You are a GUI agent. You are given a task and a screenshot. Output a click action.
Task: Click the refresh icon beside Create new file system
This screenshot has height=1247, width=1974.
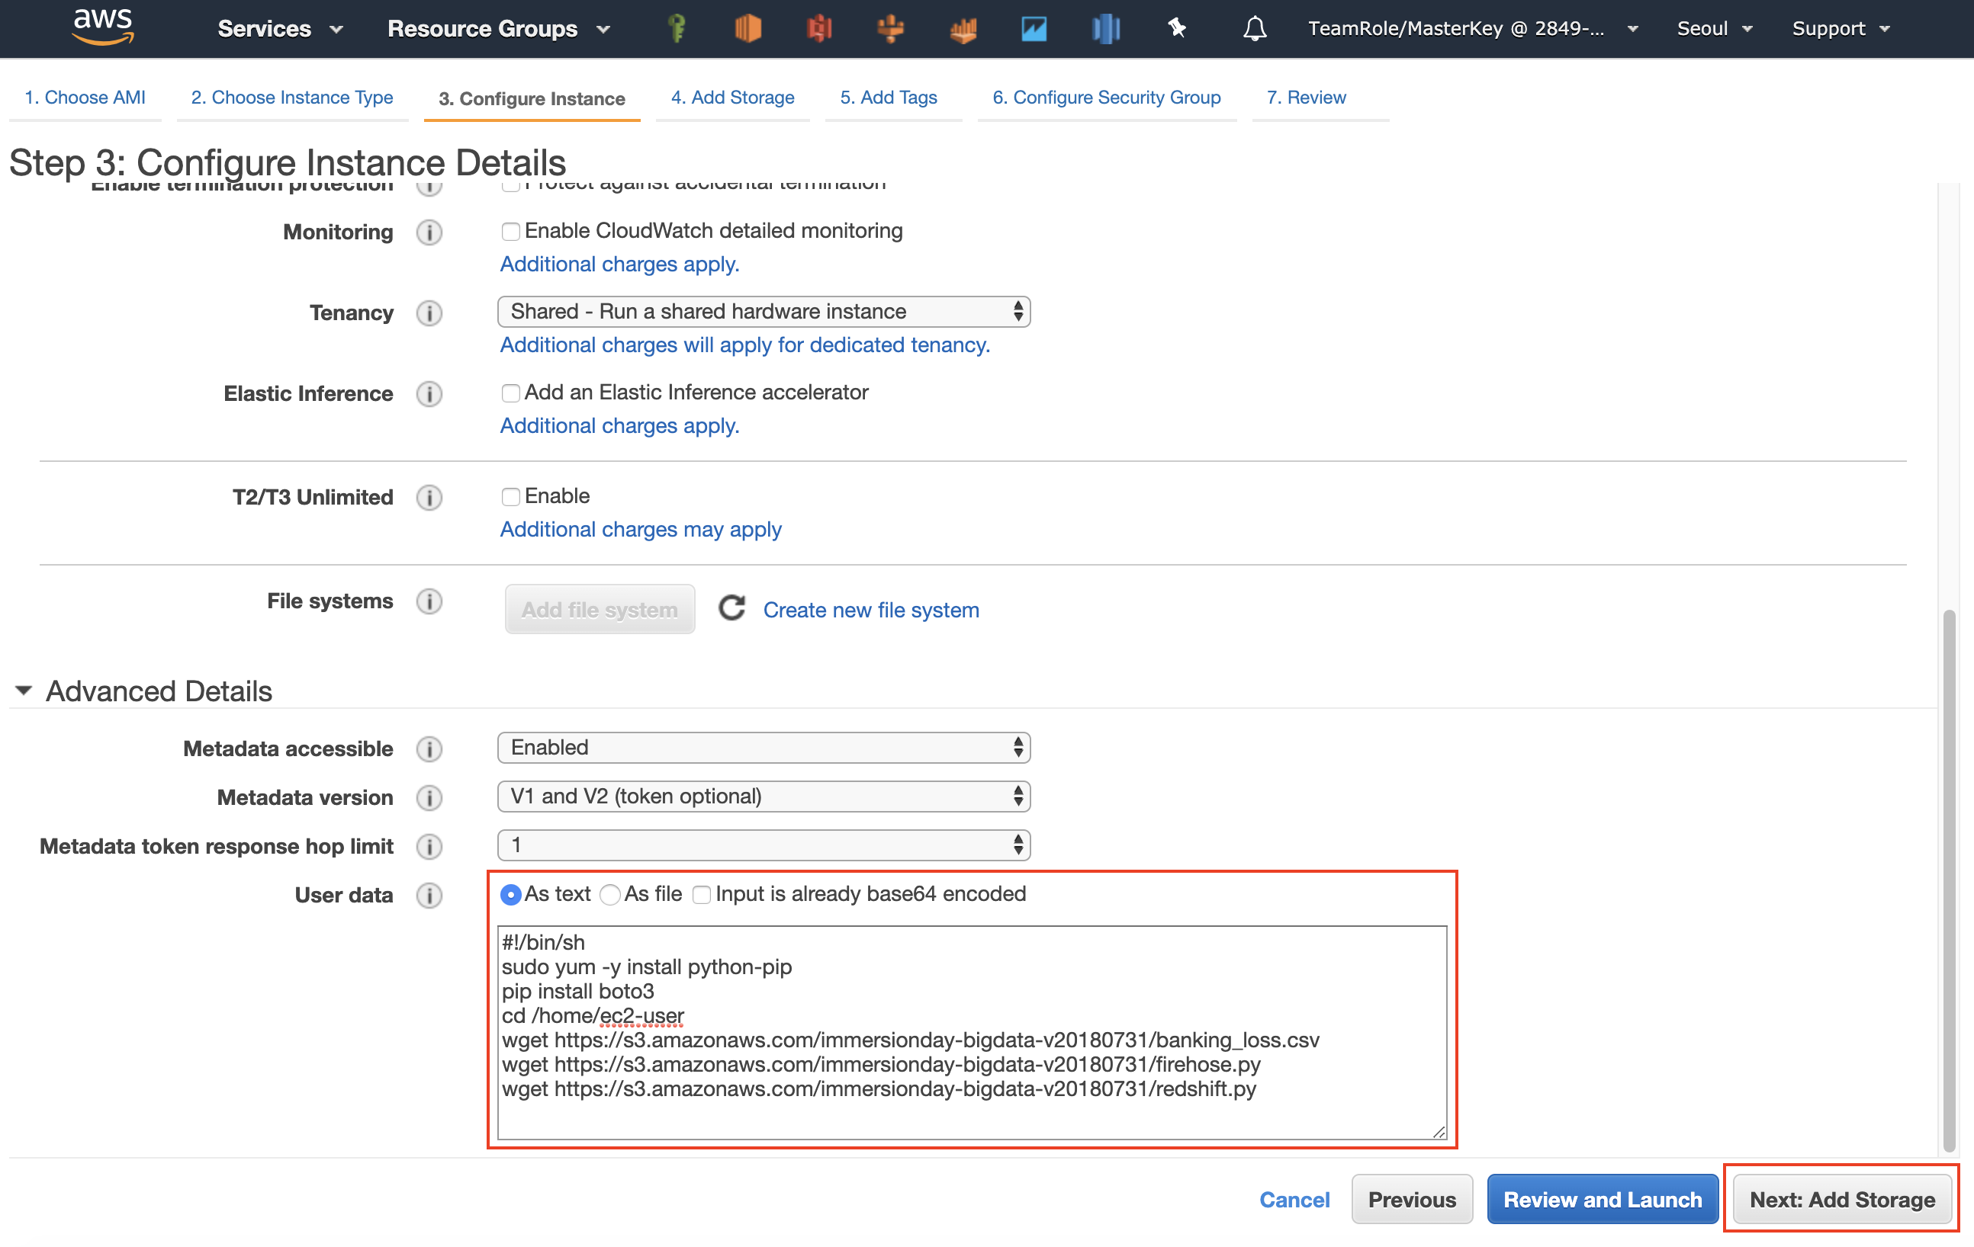(732, 609)
